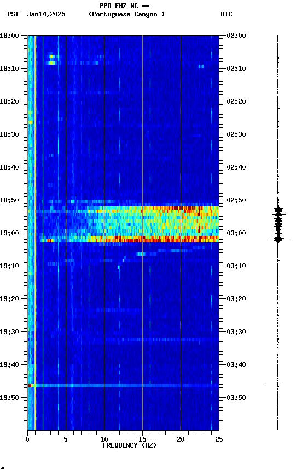Click the 19:00 PST time label

[x=9, y=233]
